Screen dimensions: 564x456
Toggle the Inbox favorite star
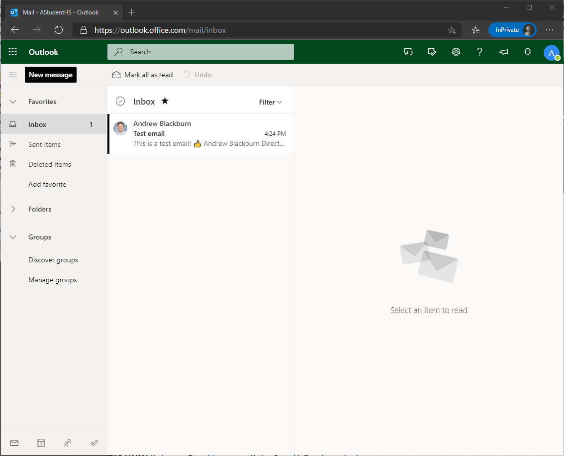(x=165, y=101)
